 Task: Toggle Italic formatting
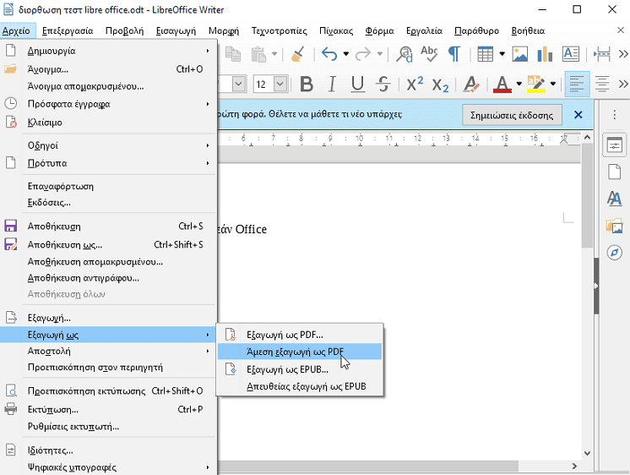pyautogui.click(x=332, y=85)
